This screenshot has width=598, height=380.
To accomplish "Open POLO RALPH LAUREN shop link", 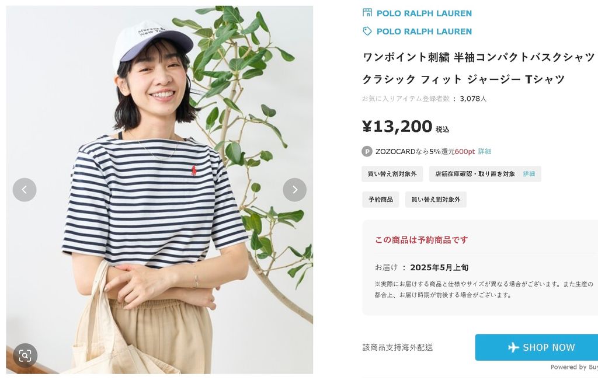I will click(424, 13).
